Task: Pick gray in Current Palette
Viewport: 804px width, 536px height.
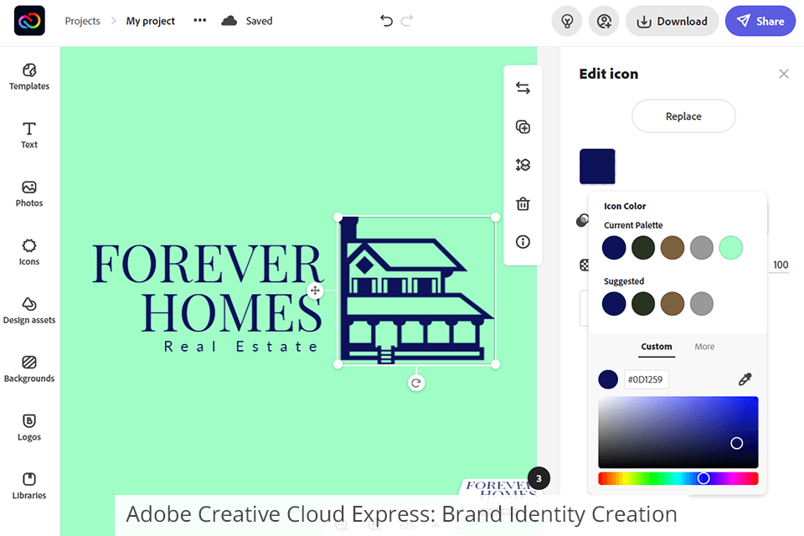Action: click(x=702, y=248)
